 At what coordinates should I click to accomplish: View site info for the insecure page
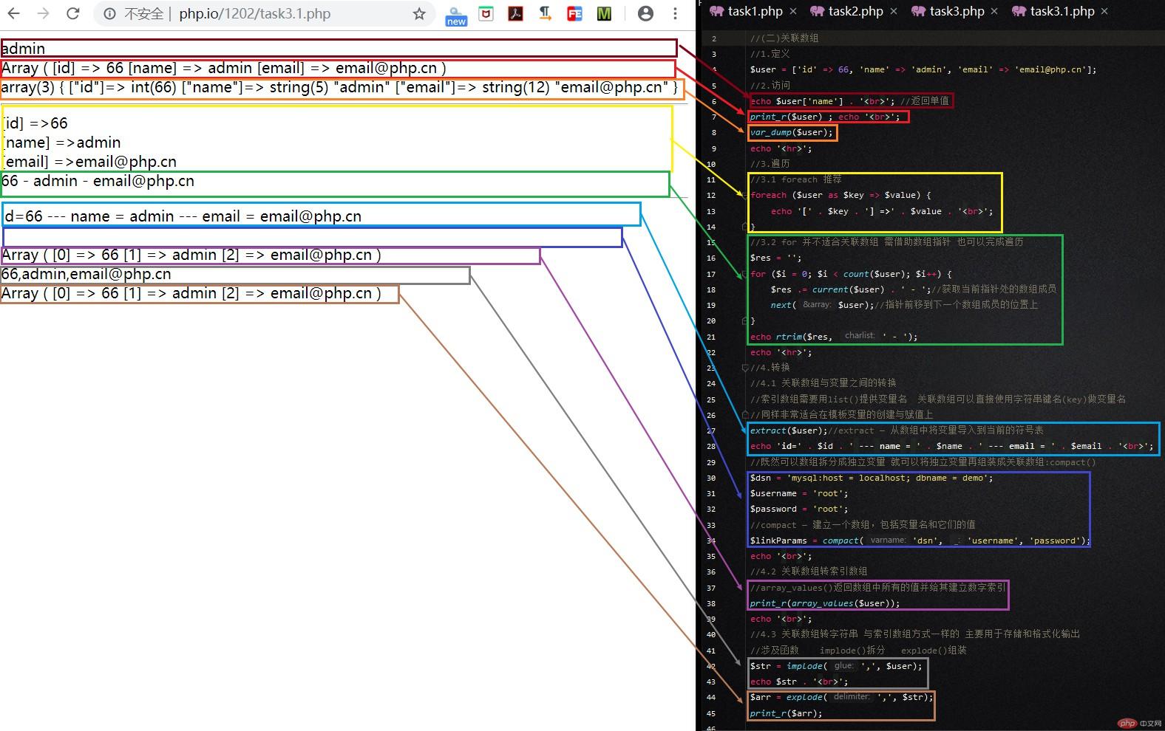[109, 13]
